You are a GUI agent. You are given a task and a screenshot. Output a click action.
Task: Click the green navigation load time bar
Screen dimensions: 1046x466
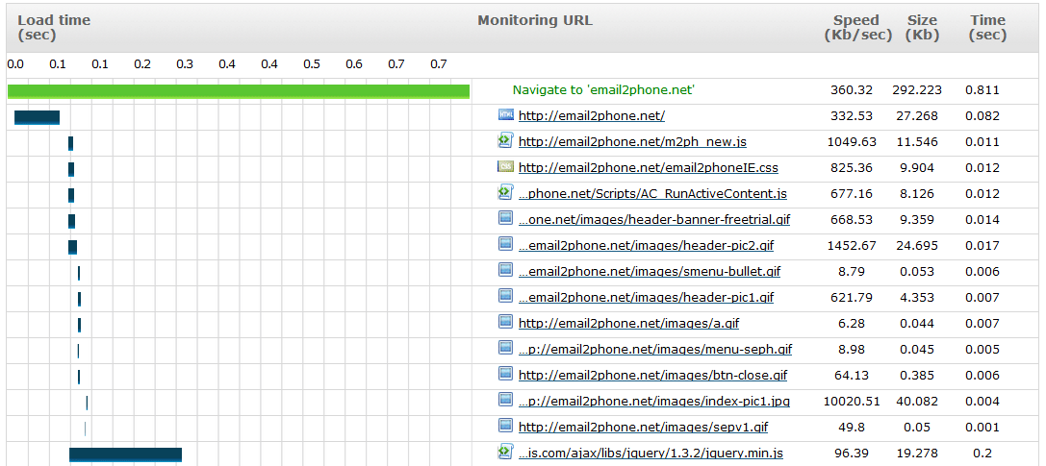[x=238, y=91]
